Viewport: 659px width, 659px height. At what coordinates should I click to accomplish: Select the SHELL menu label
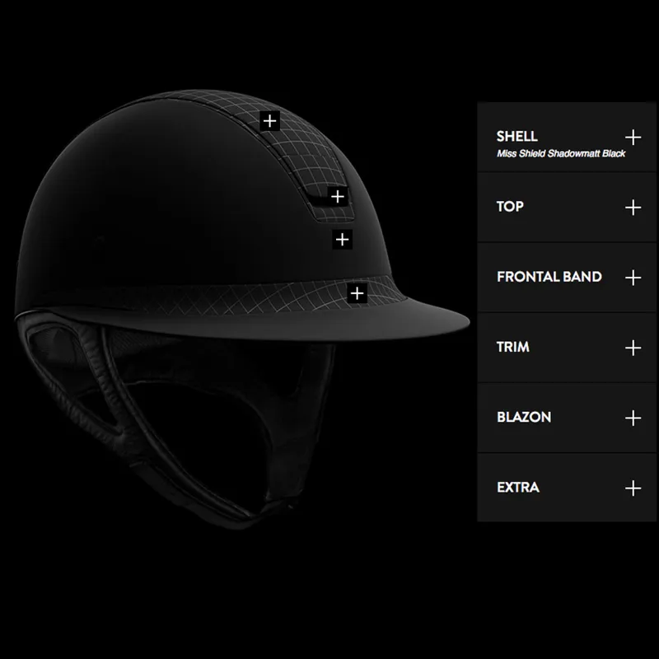[516, 137]
